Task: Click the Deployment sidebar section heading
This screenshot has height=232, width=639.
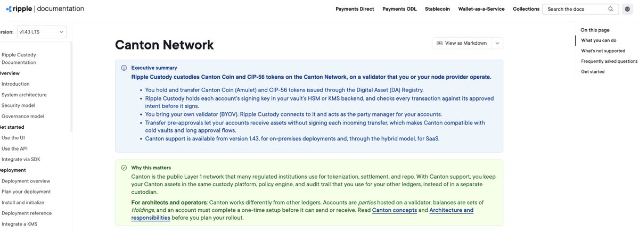Action: (12, 170)
